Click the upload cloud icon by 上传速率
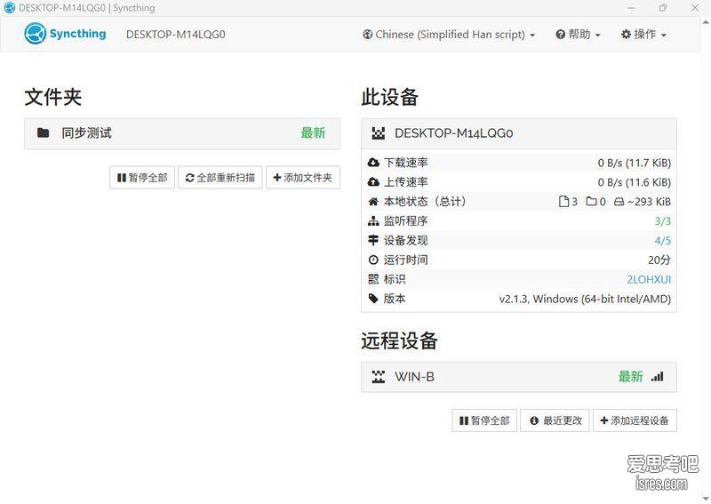 pyautogui.click(x=373, y=182)
